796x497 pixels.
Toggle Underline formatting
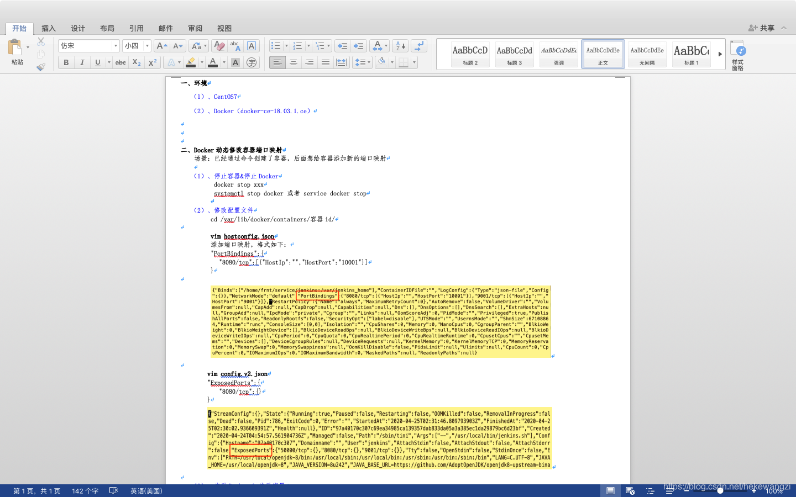coord(98,62)
